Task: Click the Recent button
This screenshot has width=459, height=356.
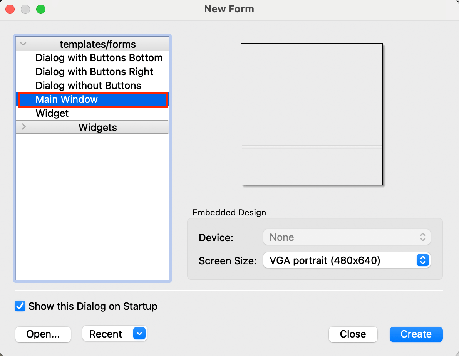Action: (x=114, y=334)
